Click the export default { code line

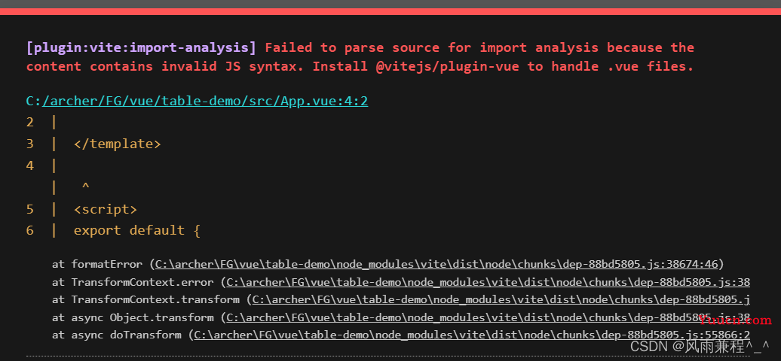coord(137,231)
